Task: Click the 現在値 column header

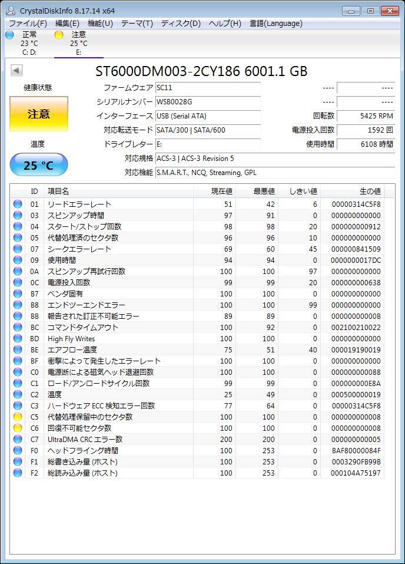Action: (x=214, y=192)
